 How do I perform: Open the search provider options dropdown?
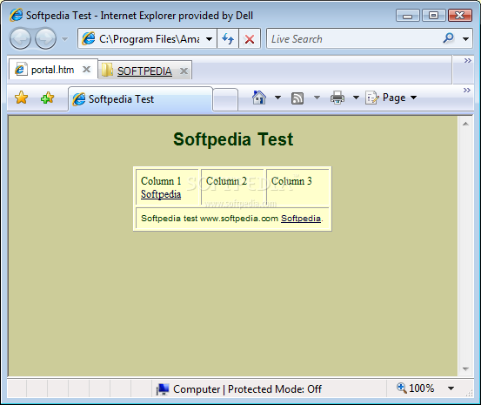tap(465, 39)
